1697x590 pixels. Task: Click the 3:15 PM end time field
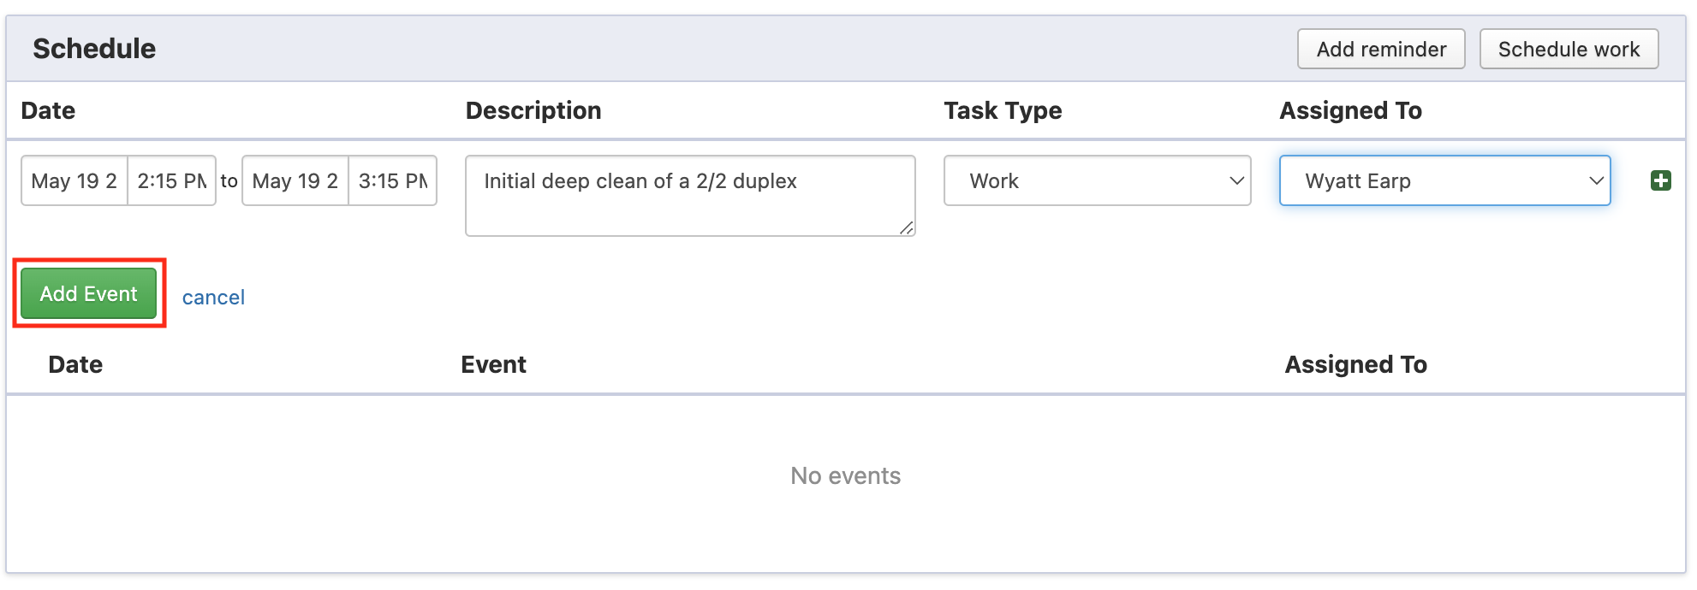tap(392, 180)
